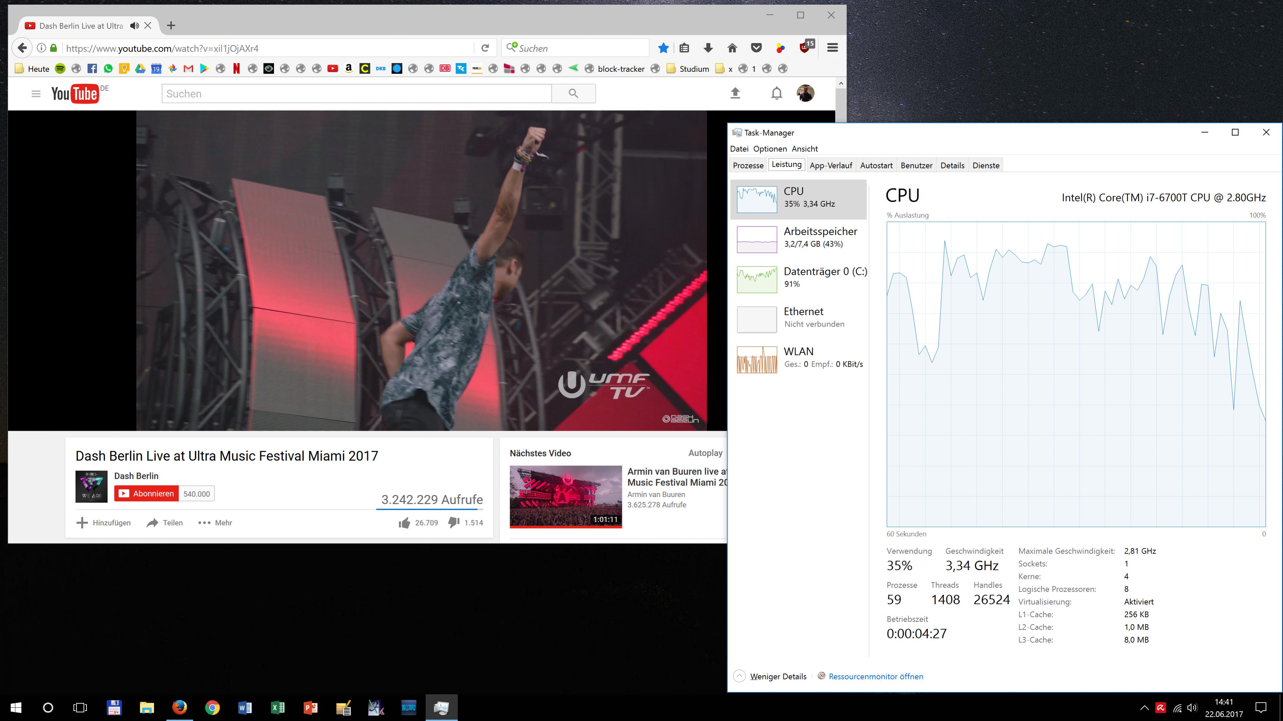This screenshot has height=721, width=1283.
Task: Click the YouTube search magnifier button
Action: pos(573,94)
